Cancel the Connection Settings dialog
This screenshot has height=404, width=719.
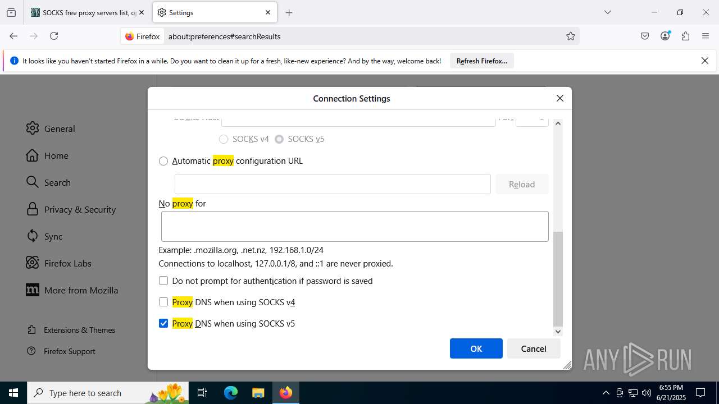[534, 348]
